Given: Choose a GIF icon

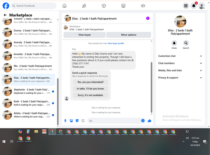Looking at the screenshot, I should (83, 121).
